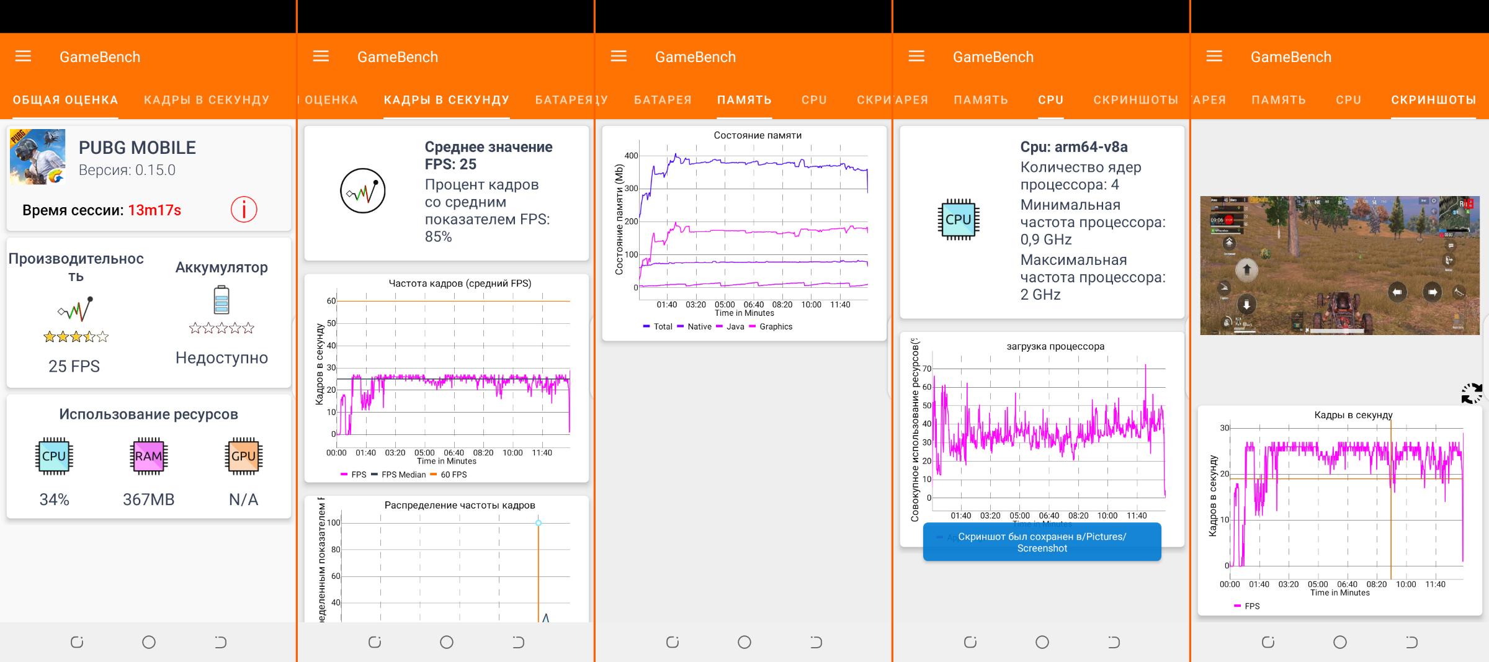Tap the FPS Median legend entry

click(x=398, y=475)
